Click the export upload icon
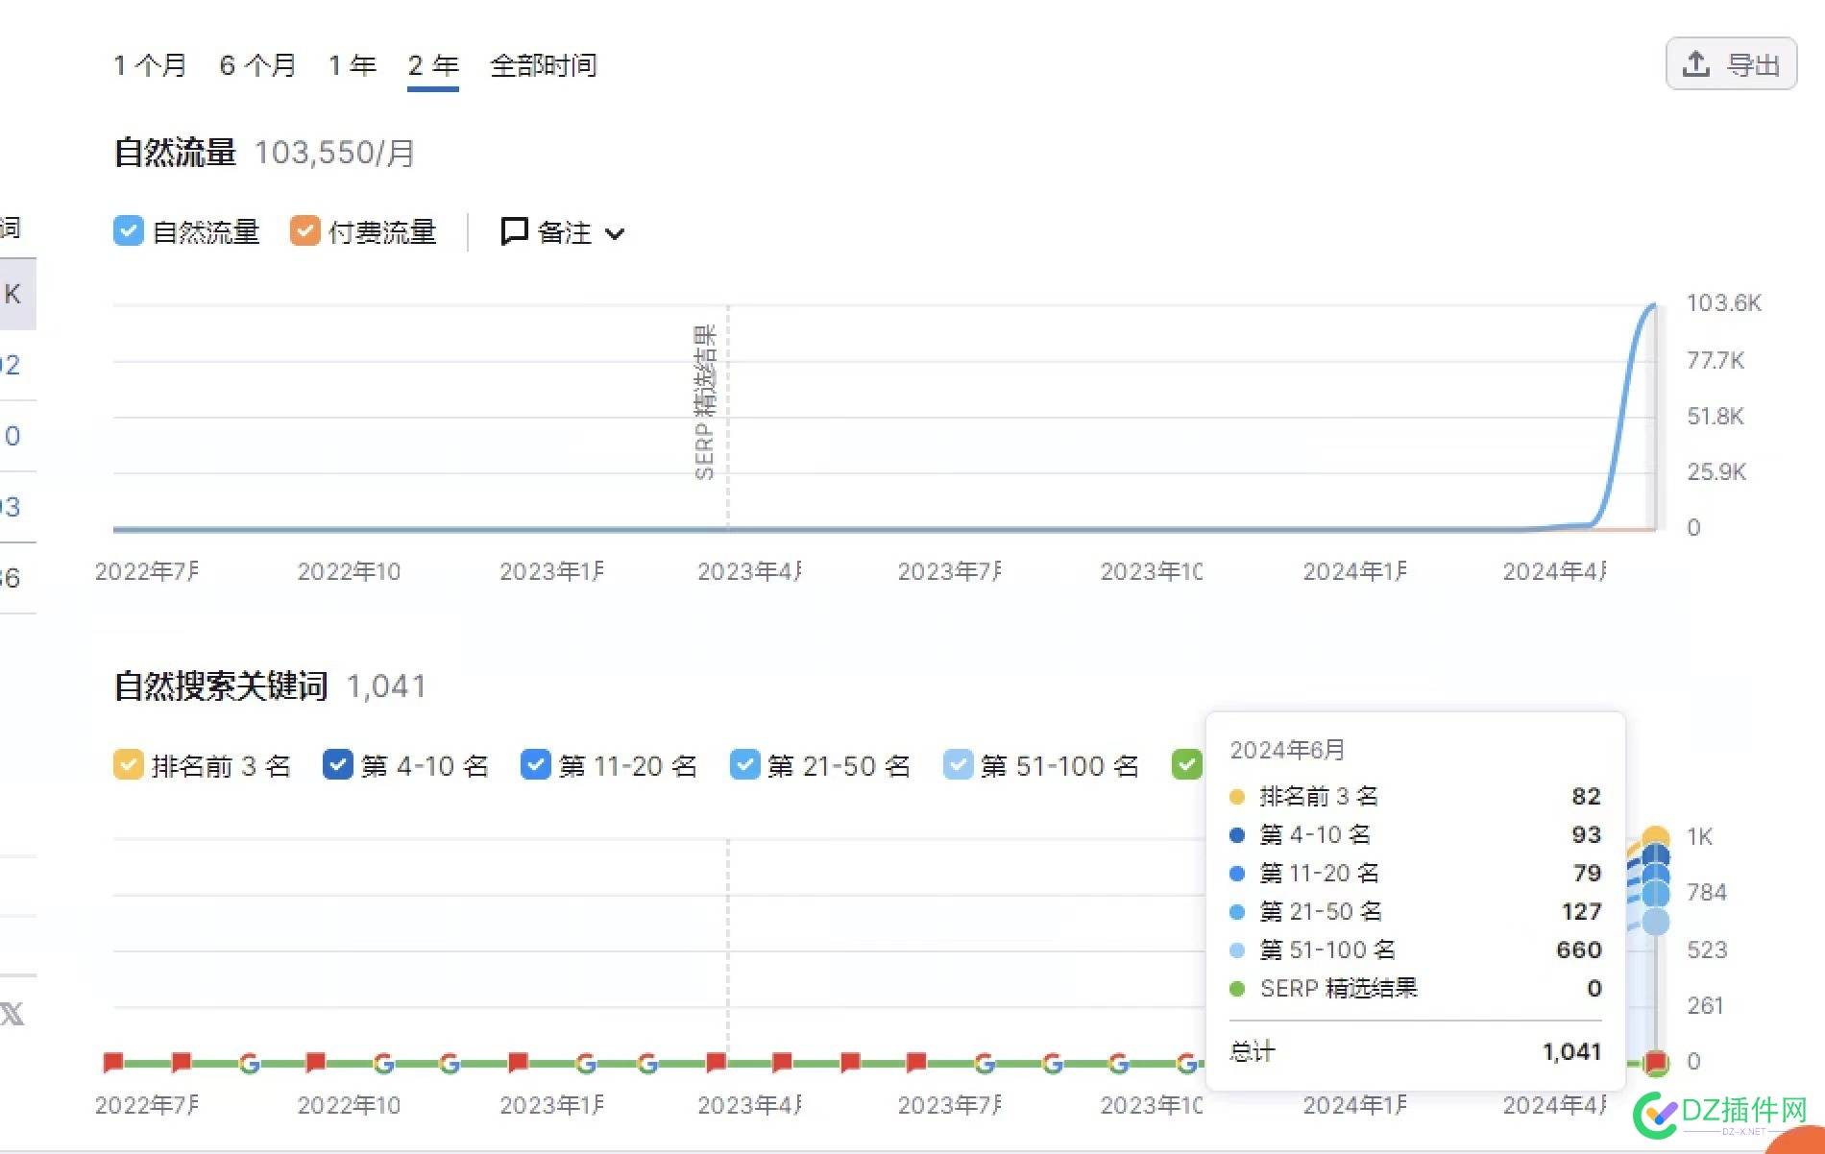The width and height of the screenshot is (1825, 1154). pyautogui.click(x=1696, y=64)
